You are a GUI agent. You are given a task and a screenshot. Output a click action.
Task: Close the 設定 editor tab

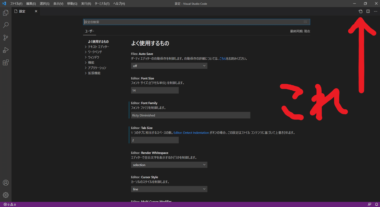coord(36,11)
